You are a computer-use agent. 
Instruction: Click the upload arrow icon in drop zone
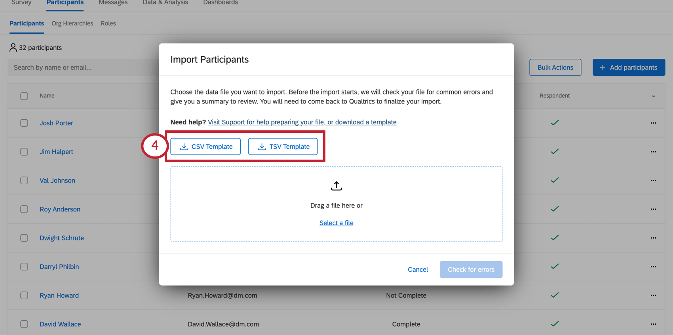[336, 186]
